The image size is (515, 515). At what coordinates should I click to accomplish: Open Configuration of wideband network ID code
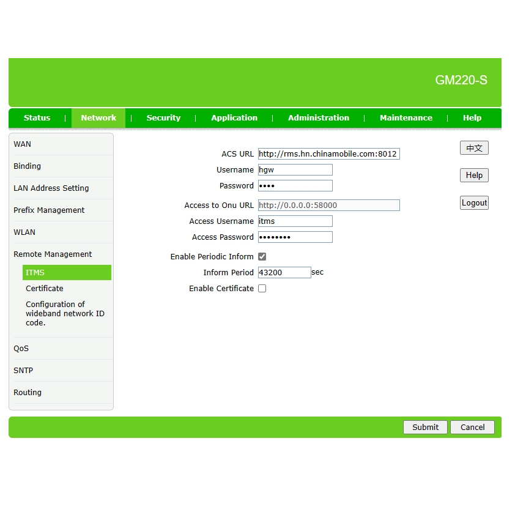65,313
